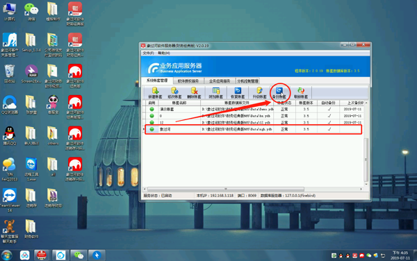The height and width of the screenshot is (261, 417).
Task: Toggle the green enabled dot for 演示账套
Action: (152, 109)
